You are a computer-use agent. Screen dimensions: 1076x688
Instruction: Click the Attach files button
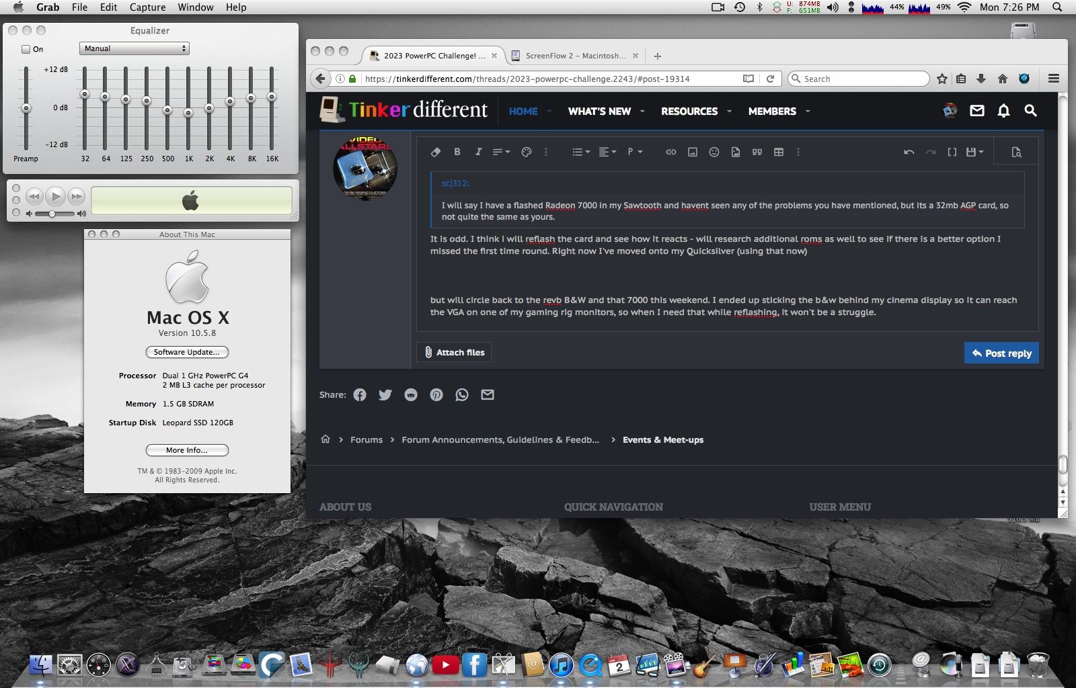coord(454,352)
